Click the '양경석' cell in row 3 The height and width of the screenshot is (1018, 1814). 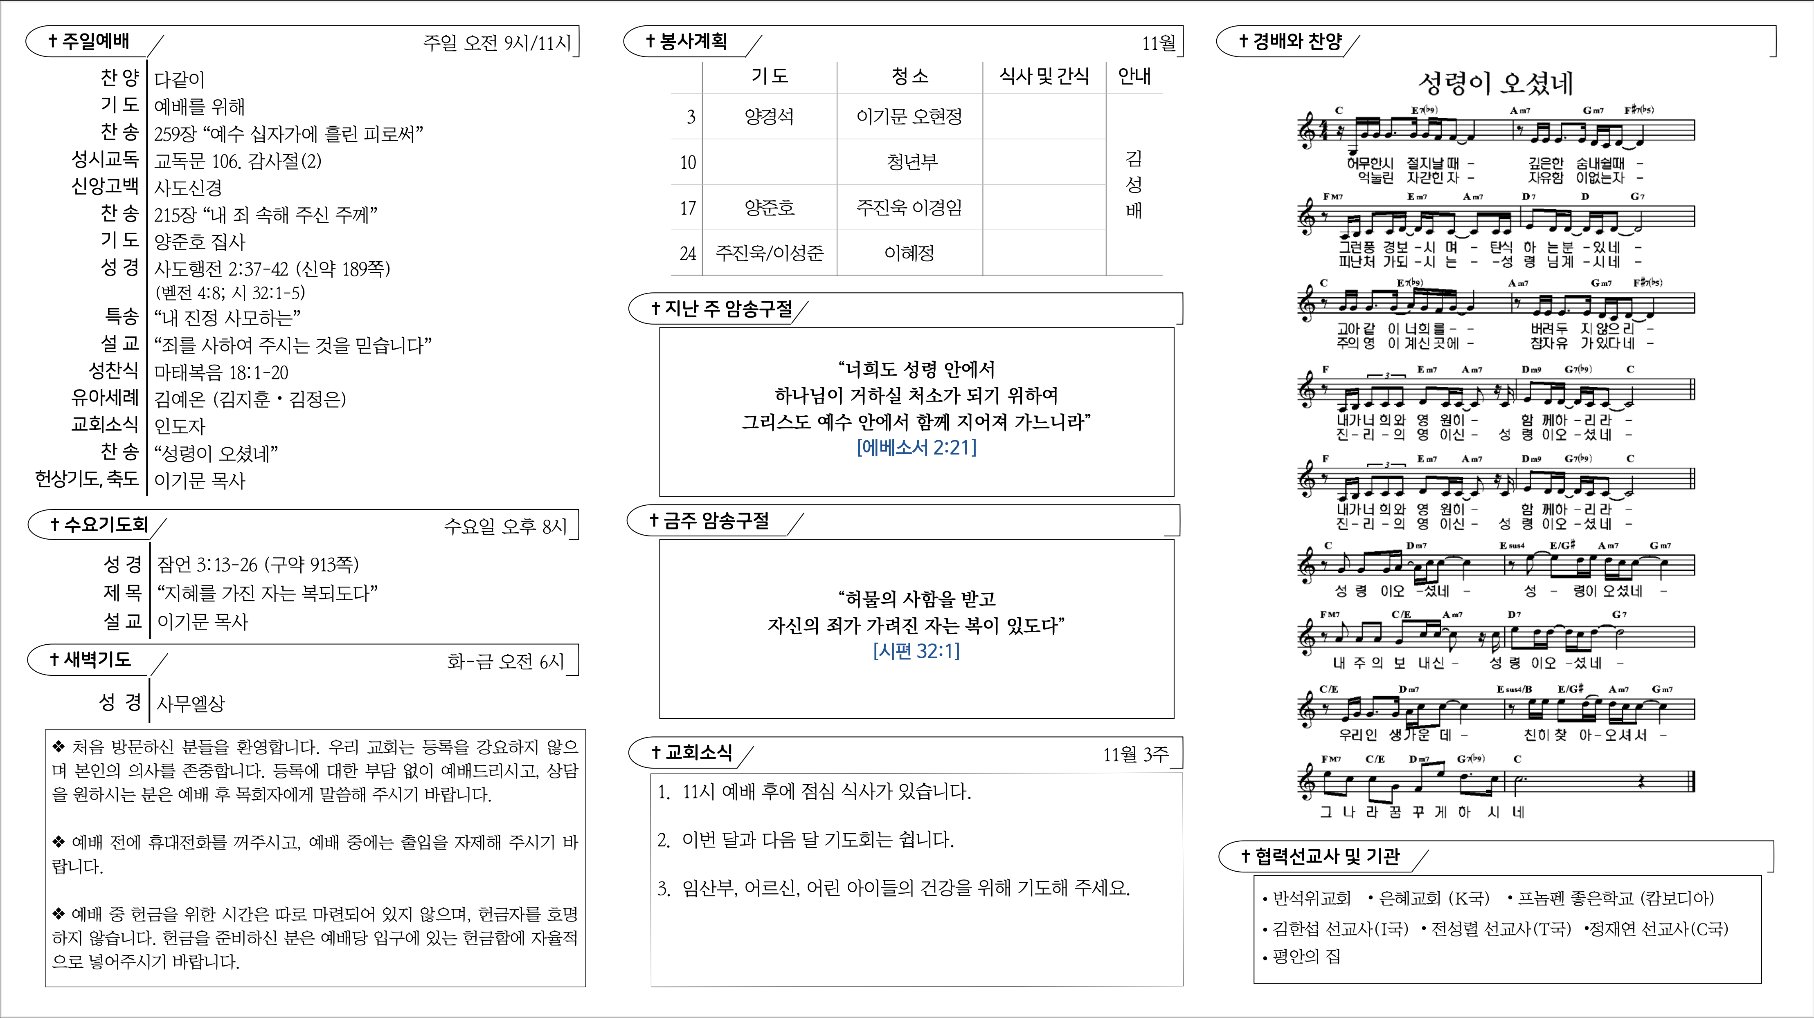[x=769, y=116]
